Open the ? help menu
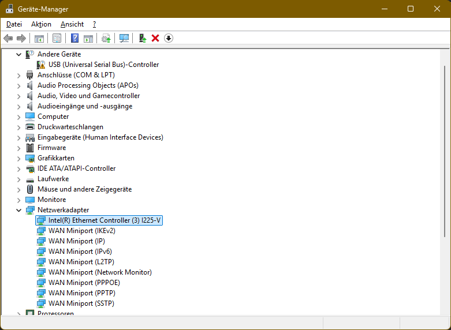The image size is (451, 330). tap(94, 24)
